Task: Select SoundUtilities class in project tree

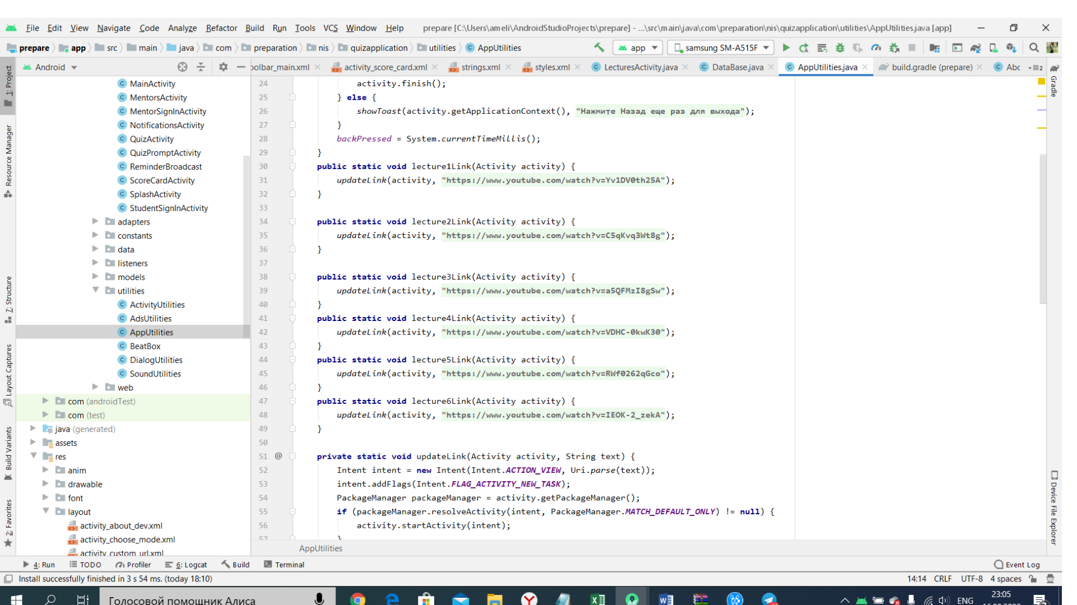Action: (x=155, y=374)
